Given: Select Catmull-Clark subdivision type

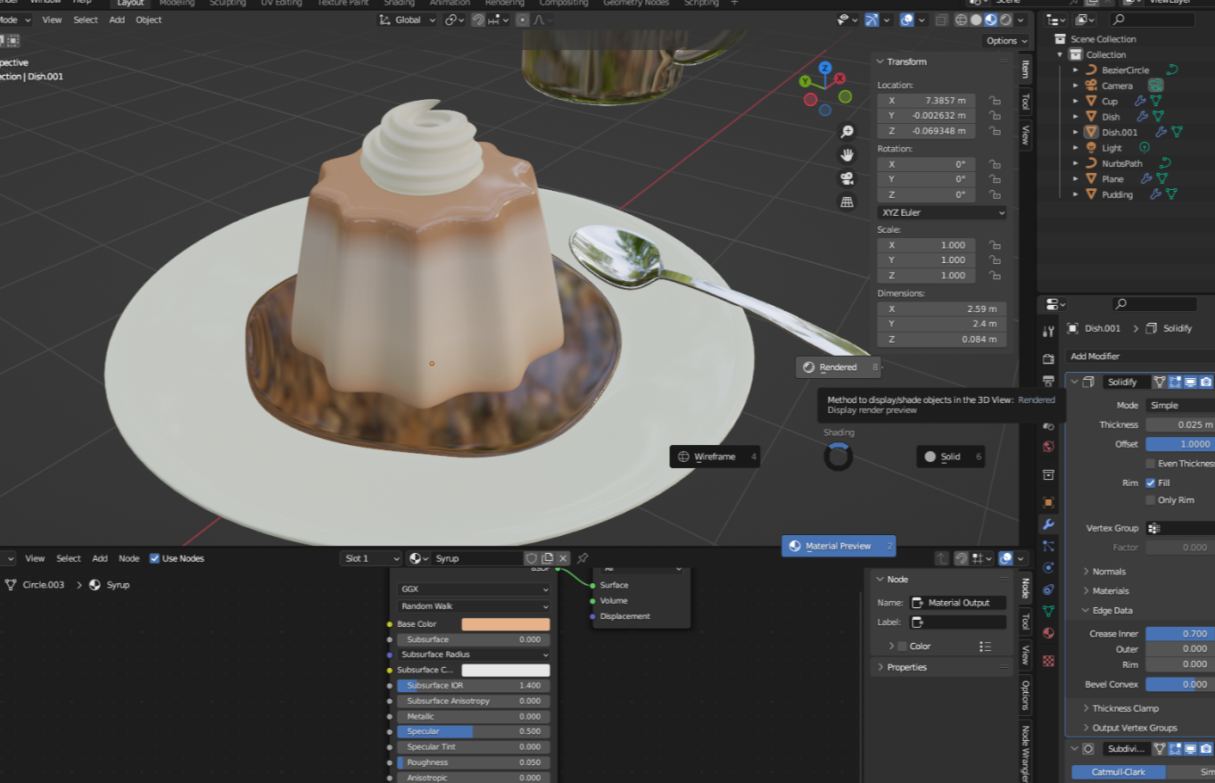Looking at the screenshot, I should (x=1119, y=771).
